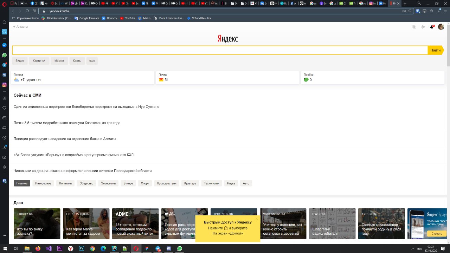
Task: Open news about Ак Барс и Барыс
Action: pyautogui.click(x=73, y=155)
